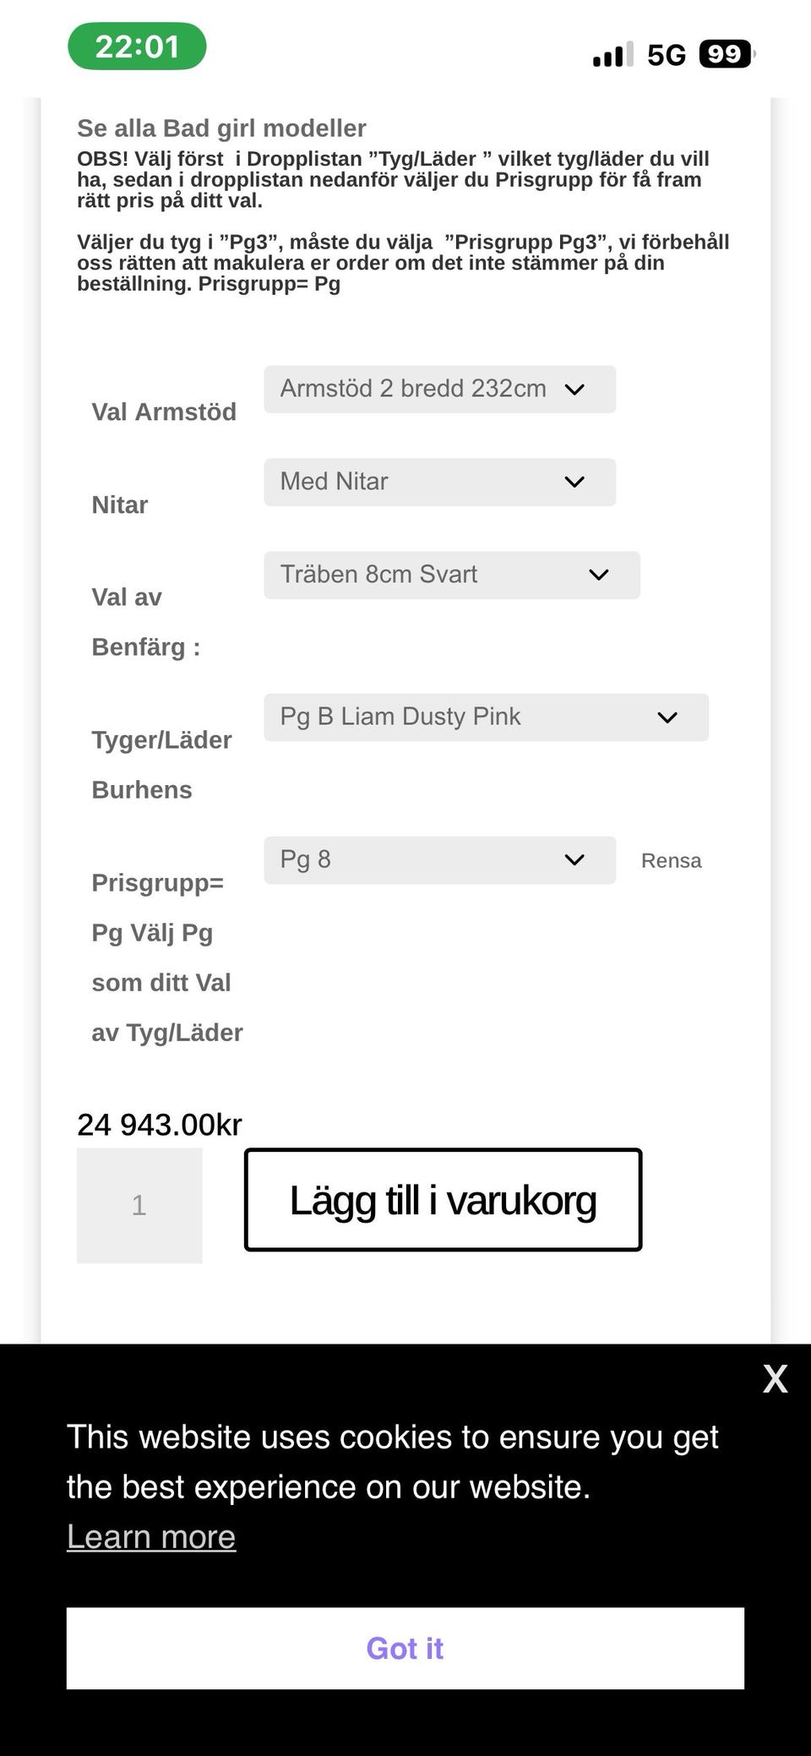Viewport: 811px width, 1756px height.
Task: Tap the battery level indicator
Action: pyautogui.click(x=726, y=54)
